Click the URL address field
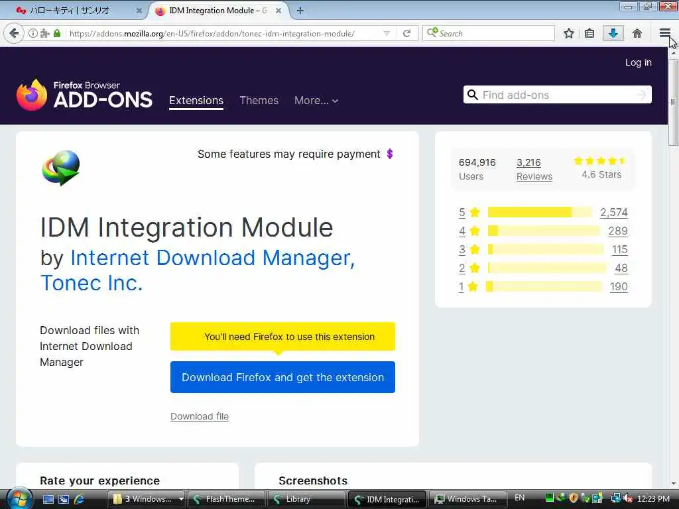Image resolution: width=679 pixels, height=509 pixels. tap(224, 33)
